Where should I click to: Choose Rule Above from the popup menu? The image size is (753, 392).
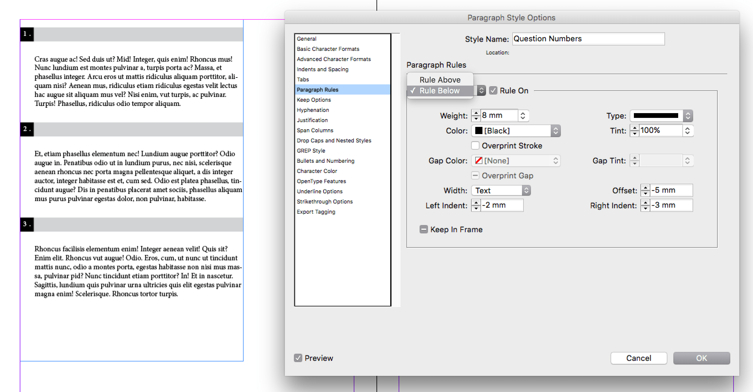pos(440,80)
